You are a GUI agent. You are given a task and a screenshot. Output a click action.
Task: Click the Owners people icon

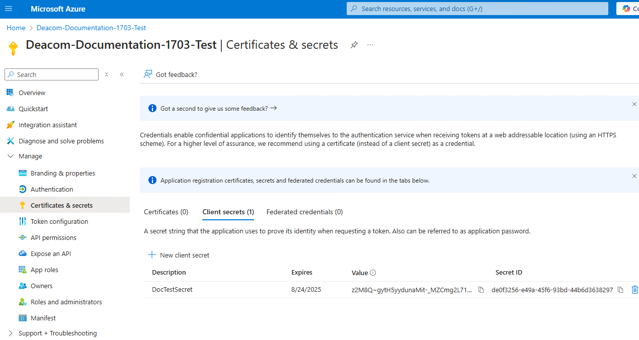(22, 286)
